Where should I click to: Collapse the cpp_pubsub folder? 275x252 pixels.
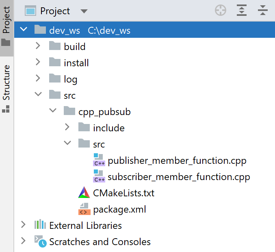53,111
